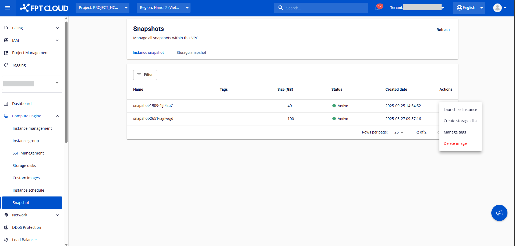The height and width of the screenshot is (246, 515).
Task: Click the Dashboard chart icon
Action: [6, 104]
